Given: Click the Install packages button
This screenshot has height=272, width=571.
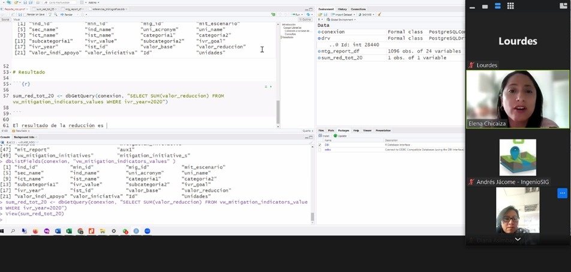Looking at the screenshot, I should click(x=324, y=135).
